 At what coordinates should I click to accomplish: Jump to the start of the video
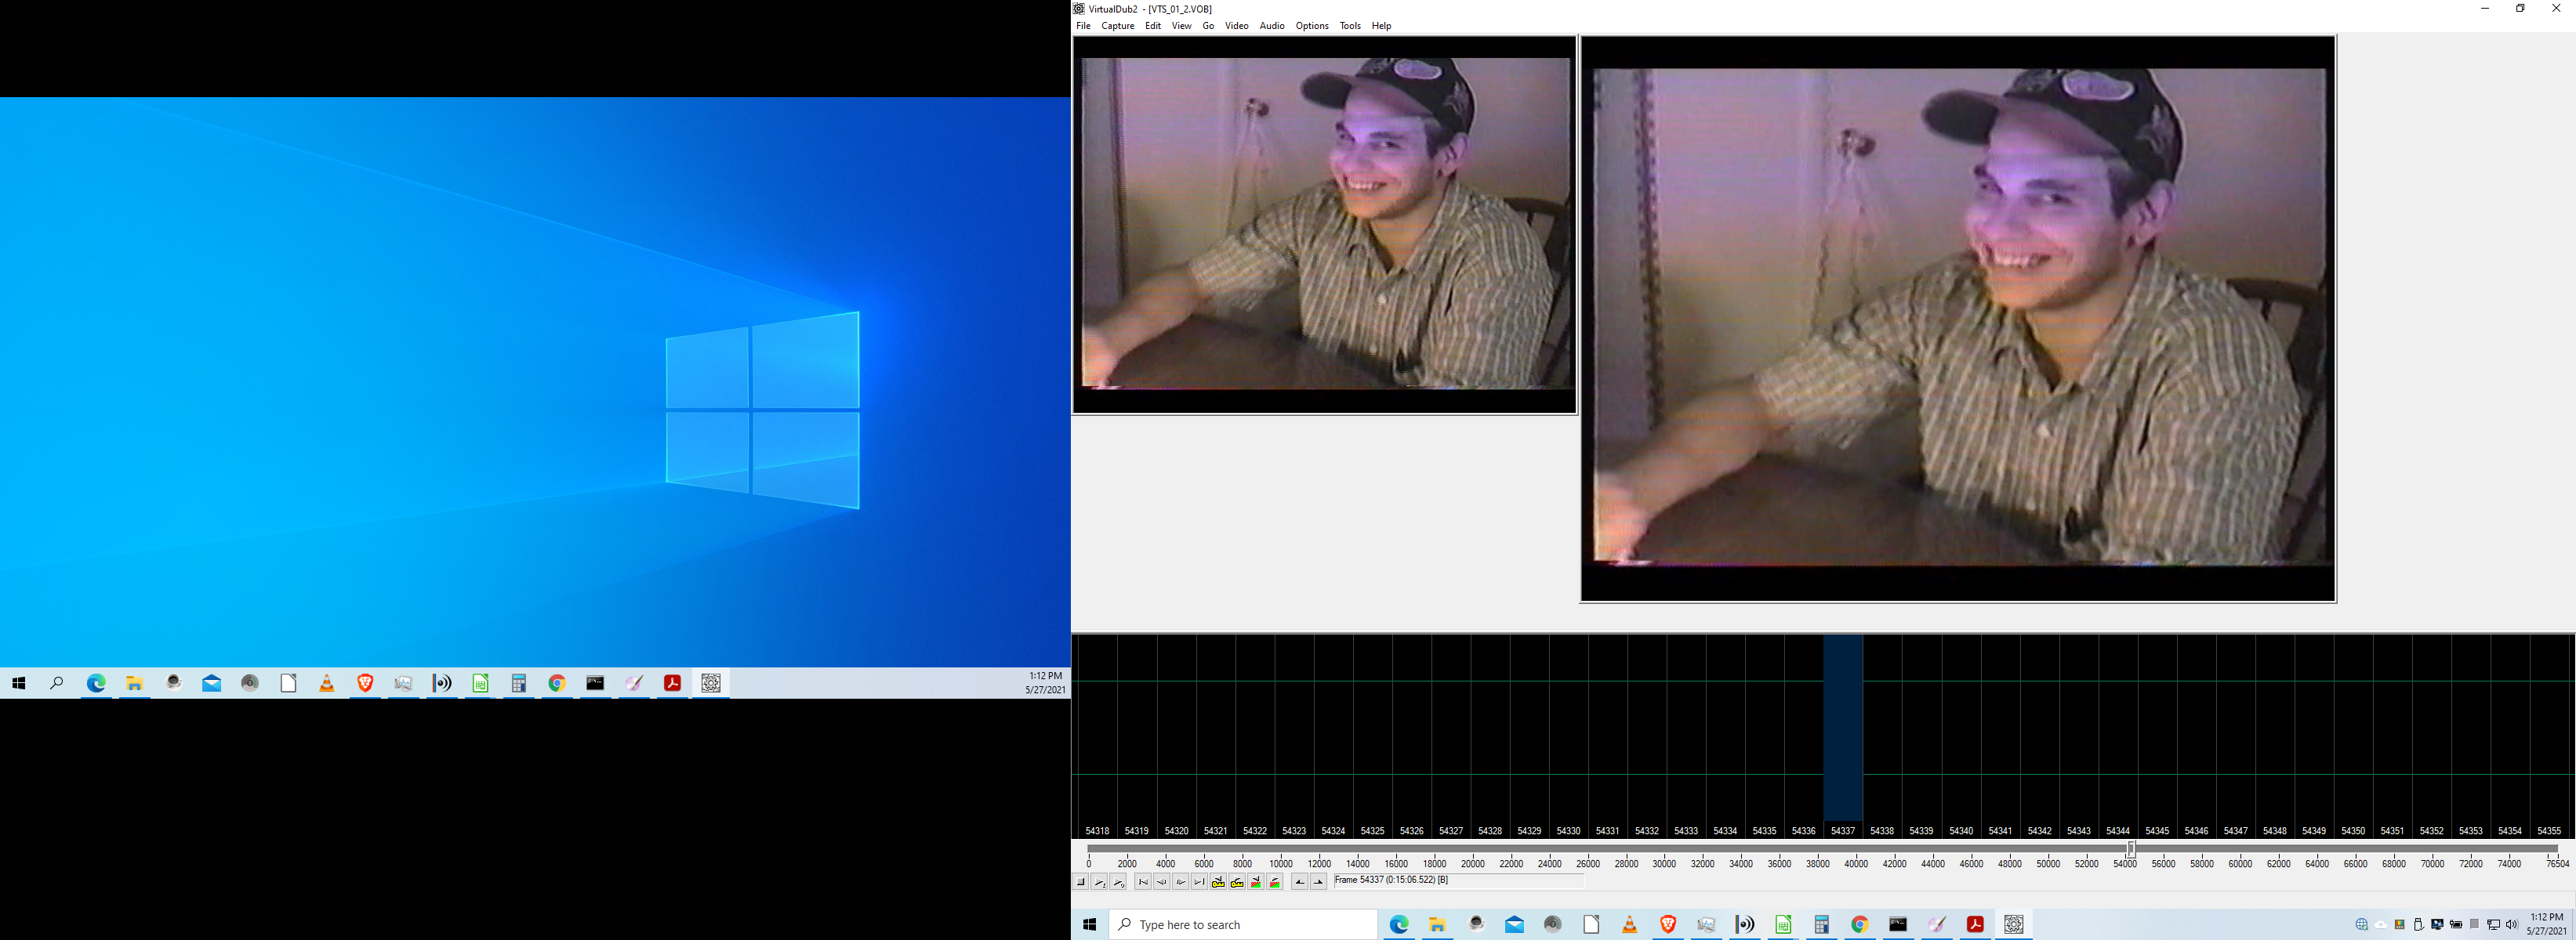1143,882
